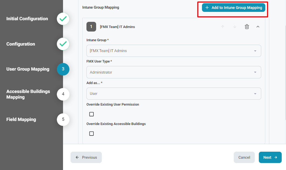Viewport: 286px width, 170px height.
Task: Click step 3 circle icon
Action: pos(63,69)
